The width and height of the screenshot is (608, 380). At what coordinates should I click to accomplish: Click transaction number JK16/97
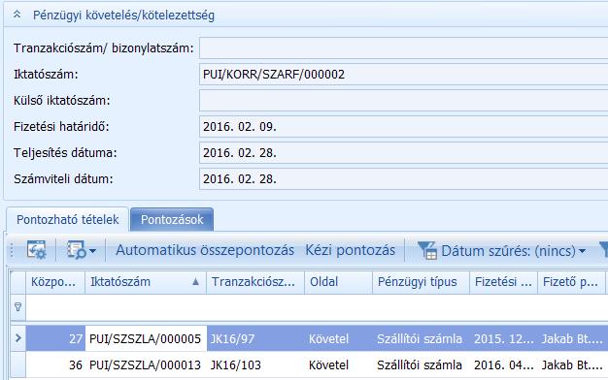pyautogui.click(x=232, y=339)
